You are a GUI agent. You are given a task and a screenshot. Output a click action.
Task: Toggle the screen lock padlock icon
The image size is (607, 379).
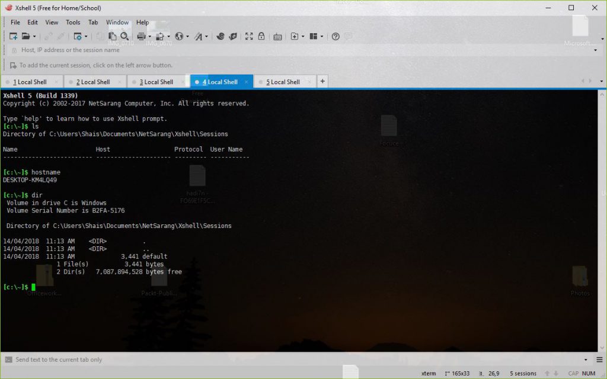pyautogui.click(x=261, y=36)
